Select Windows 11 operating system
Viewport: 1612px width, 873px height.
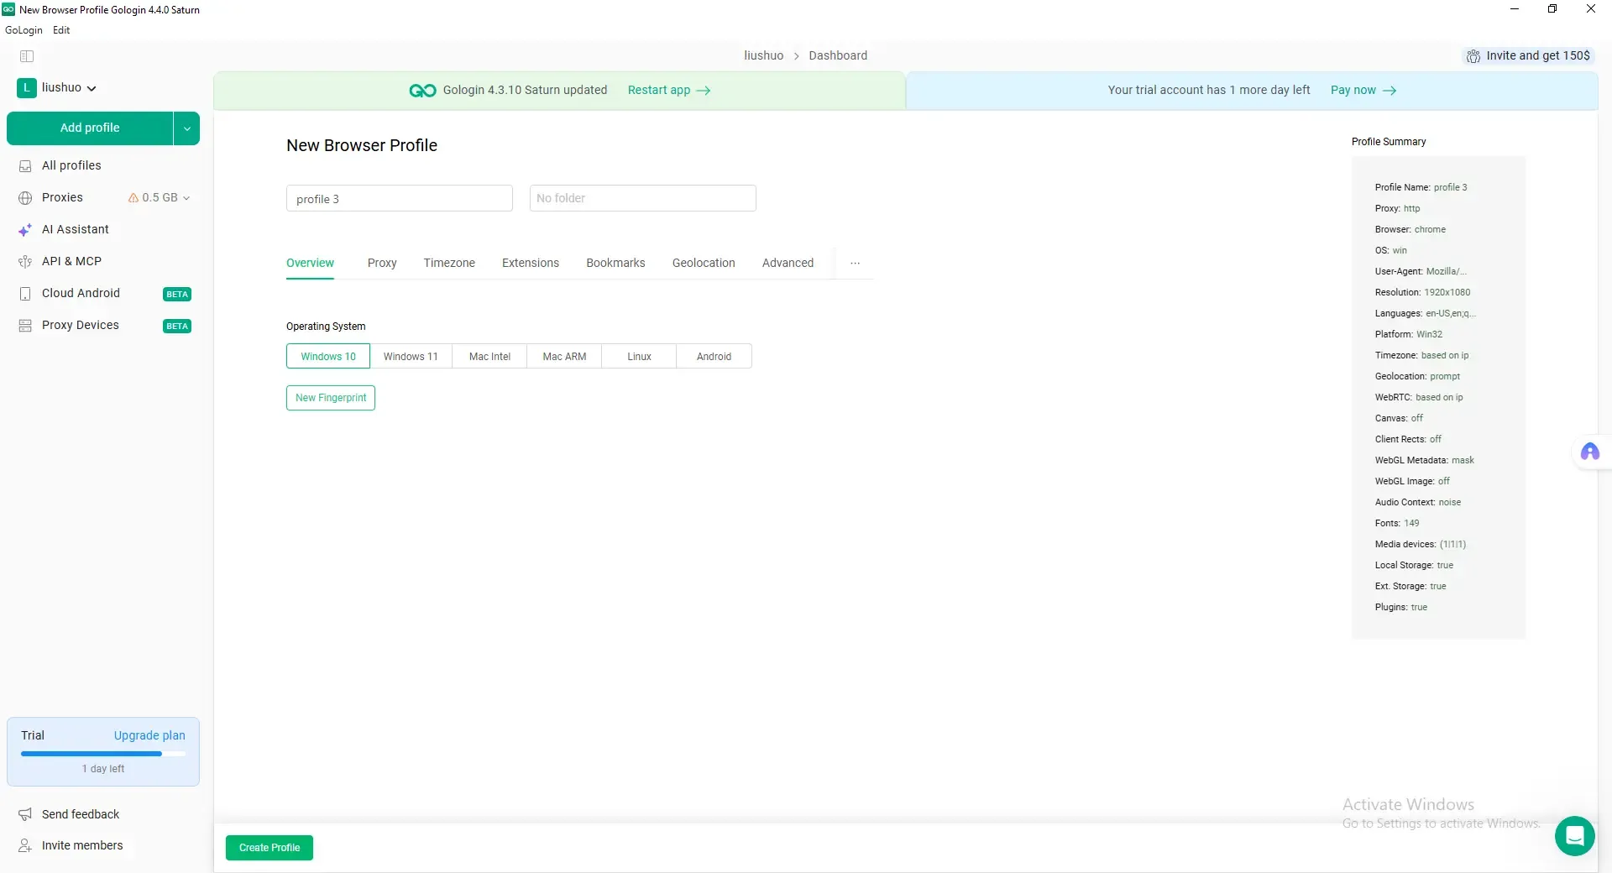[x=411, y=356]
